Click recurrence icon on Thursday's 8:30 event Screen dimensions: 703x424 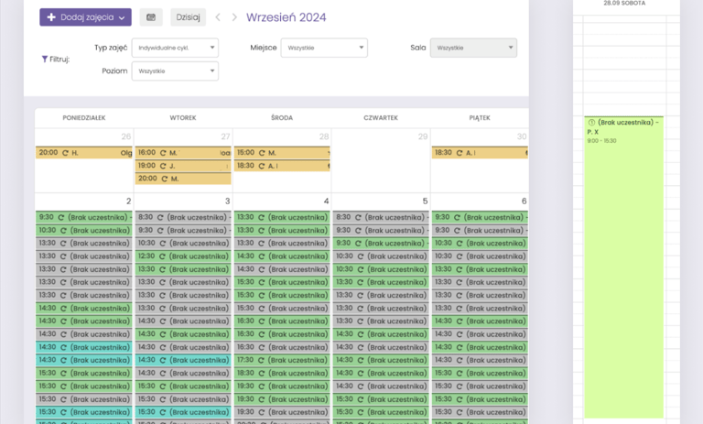pos(358,218)
